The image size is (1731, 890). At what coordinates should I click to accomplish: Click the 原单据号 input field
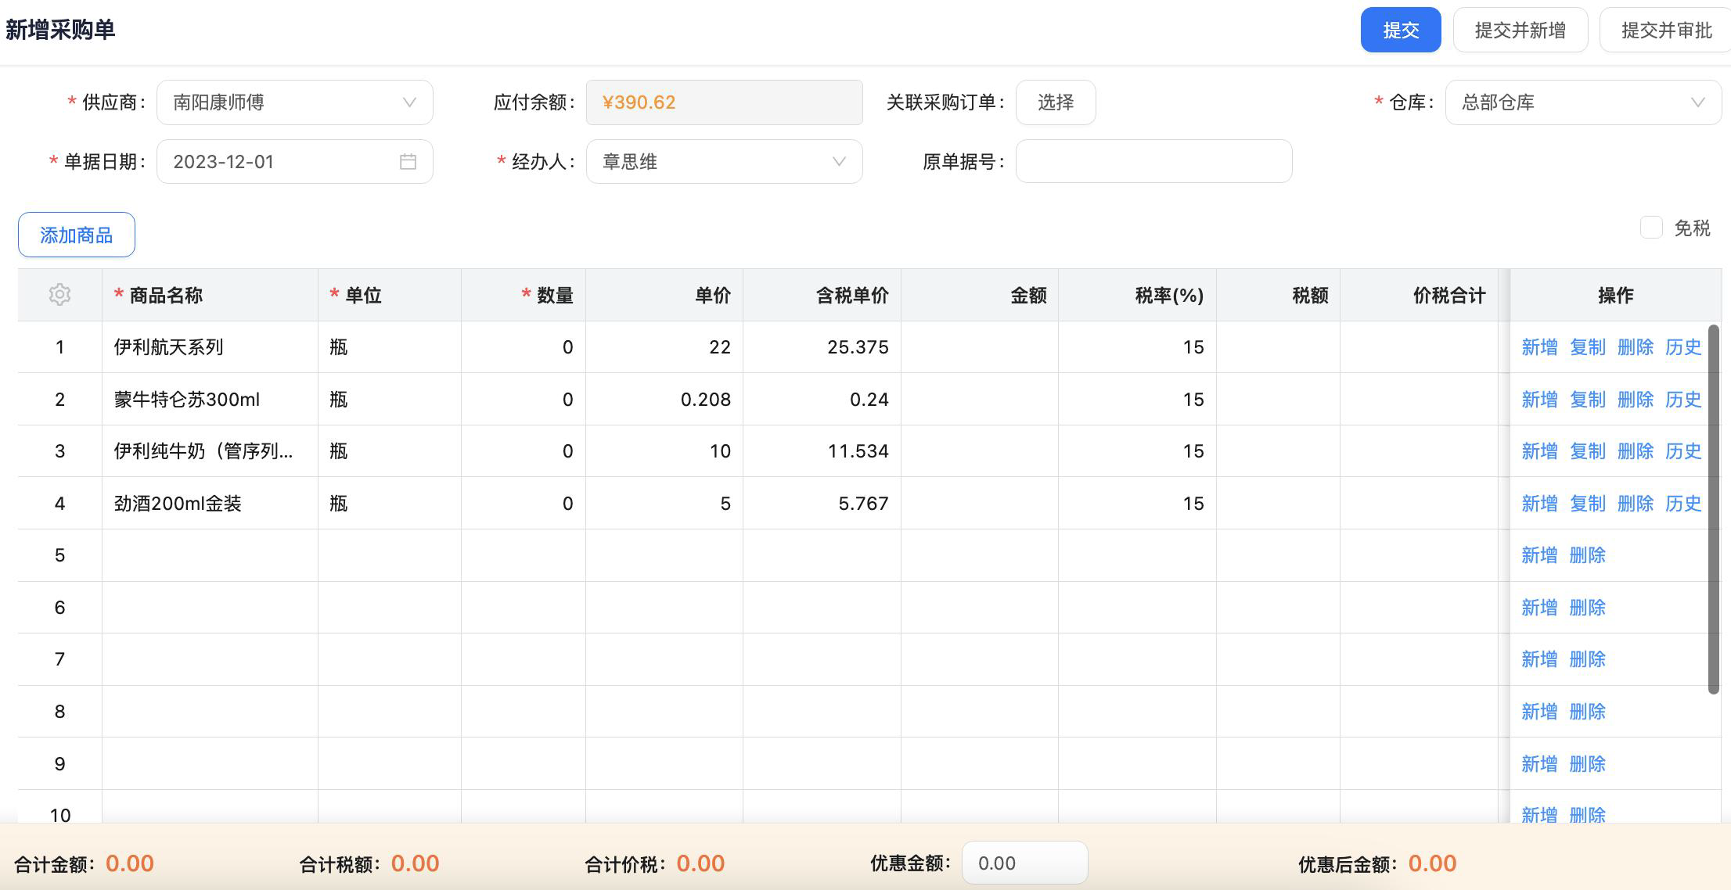click(x=1153, y=161)
